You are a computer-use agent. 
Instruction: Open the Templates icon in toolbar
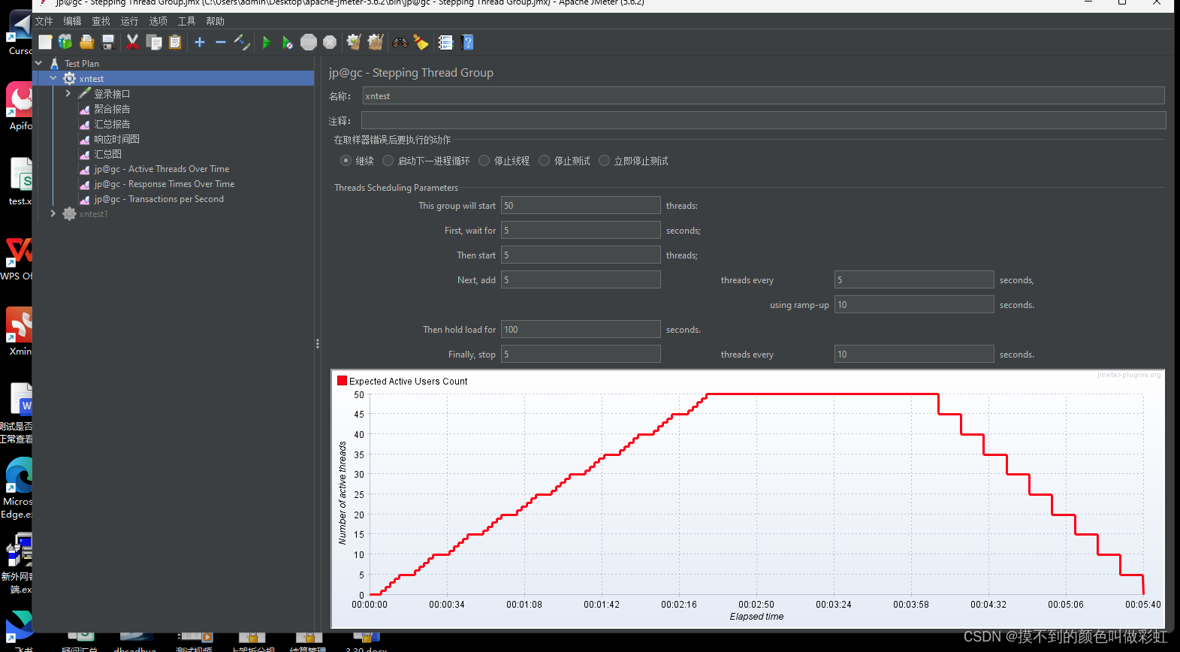[x=65, y=42]
